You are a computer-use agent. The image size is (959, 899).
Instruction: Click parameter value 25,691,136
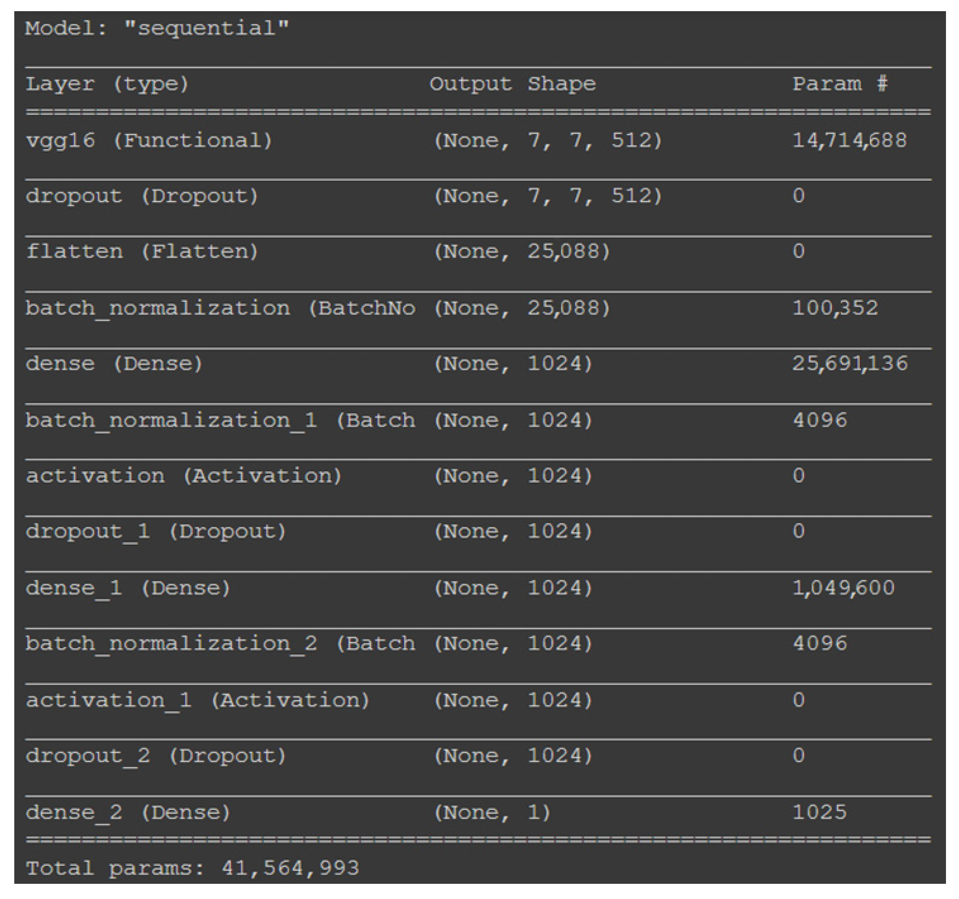(850, 363)
